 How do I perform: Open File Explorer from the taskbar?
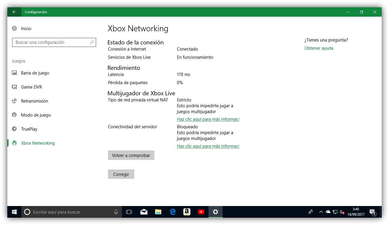click(158, 212)
